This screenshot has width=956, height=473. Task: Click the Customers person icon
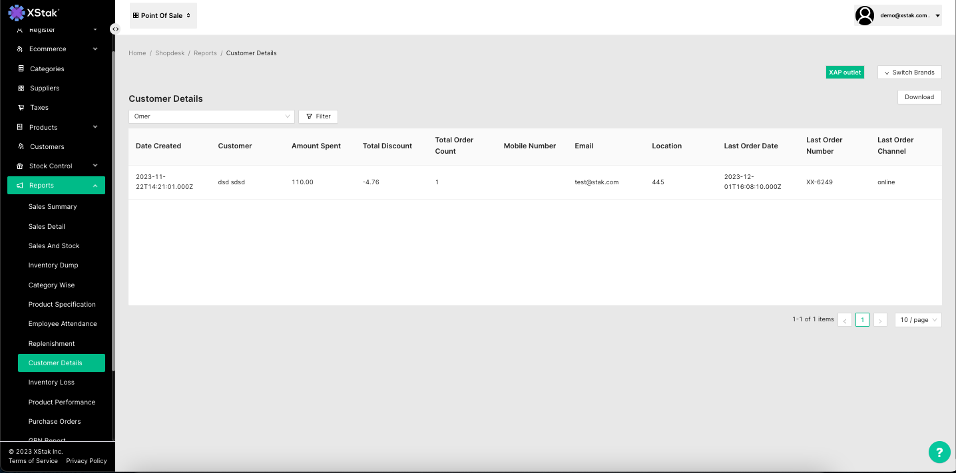click(21, 146)
